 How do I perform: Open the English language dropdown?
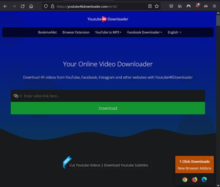175,32
